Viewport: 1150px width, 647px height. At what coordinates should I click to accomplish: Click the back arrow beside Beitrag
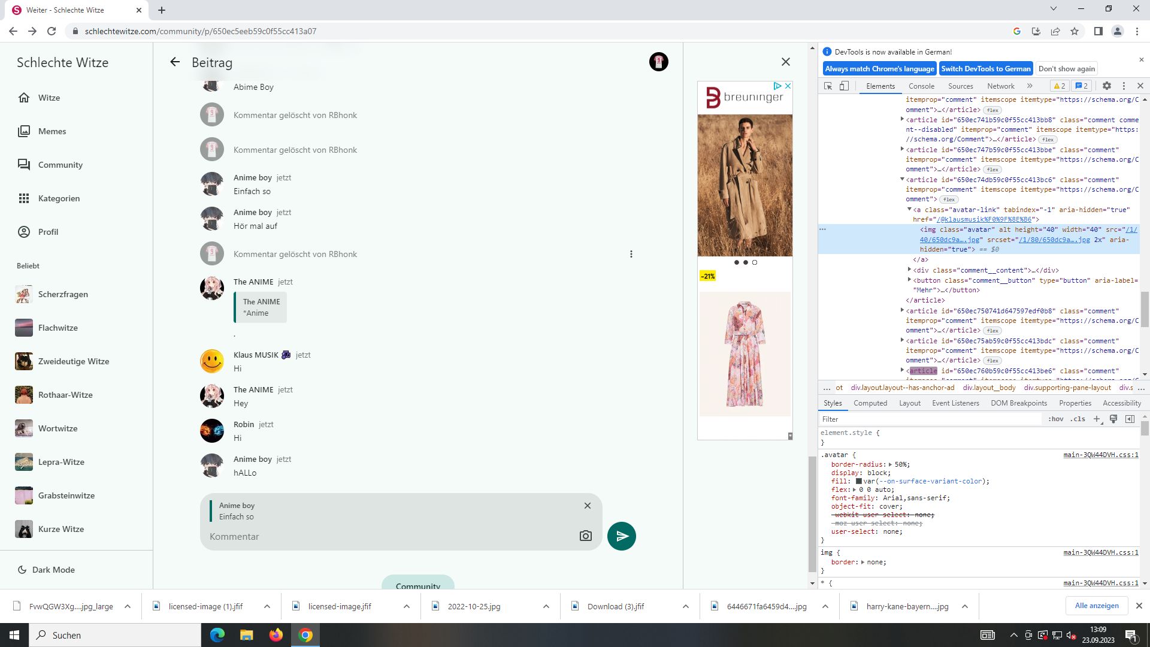pos(175,62)
